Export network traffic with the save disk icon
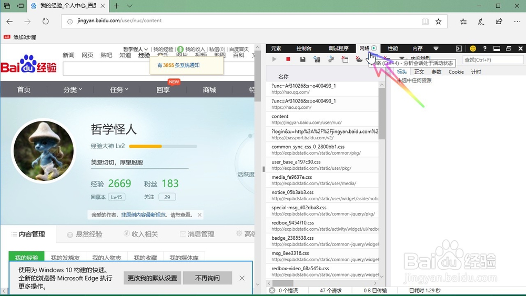 tap(302, 59)
